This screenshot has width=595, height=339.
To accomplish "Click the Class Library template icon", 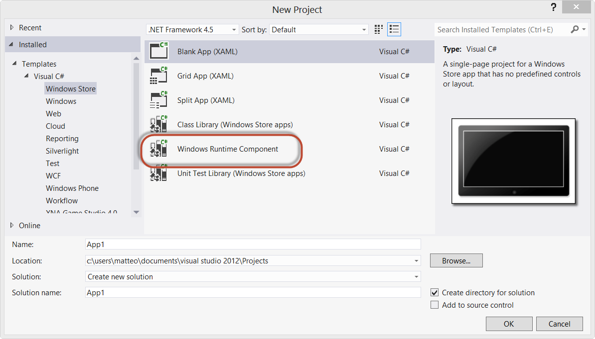I will [158, 124].
